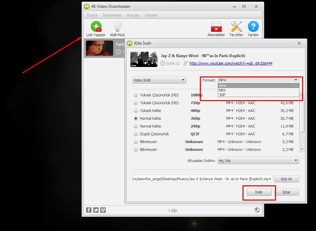Click the save path input field

pyautogui.click(x=202, y=179)
